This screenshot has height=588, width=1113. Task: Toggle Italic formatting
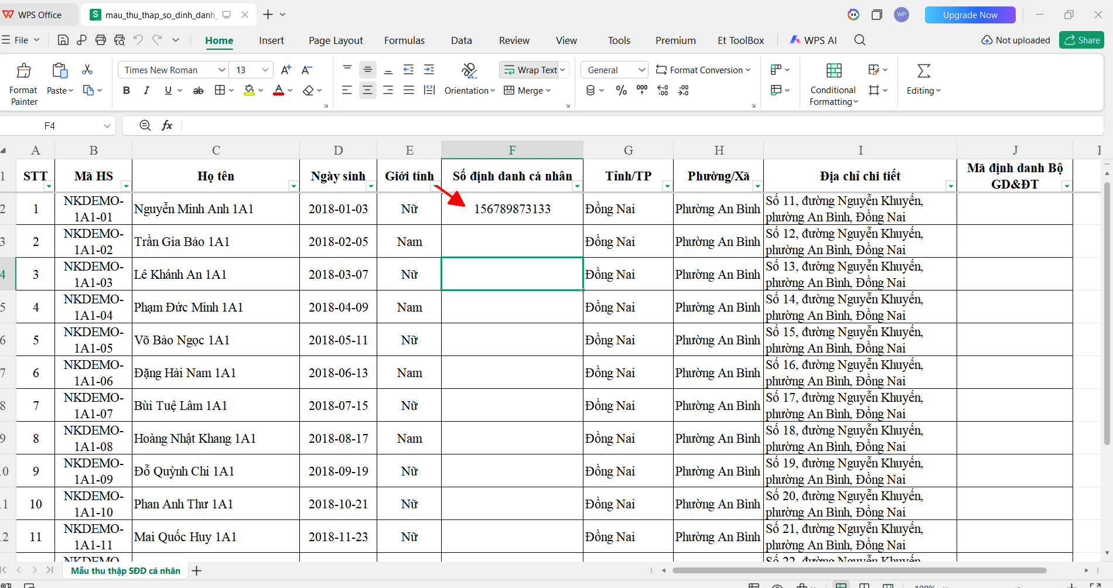[146, 90]
